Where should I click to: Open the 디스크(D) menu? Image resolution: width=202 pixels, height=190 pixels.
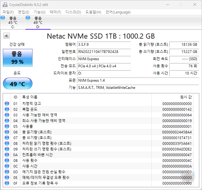73,12
